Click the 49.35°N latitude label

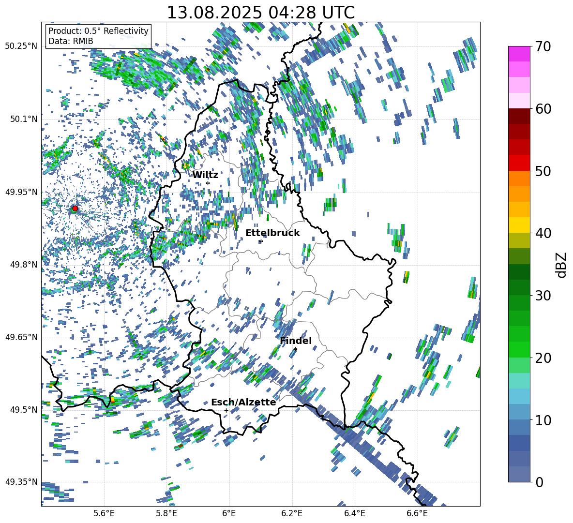21,482
